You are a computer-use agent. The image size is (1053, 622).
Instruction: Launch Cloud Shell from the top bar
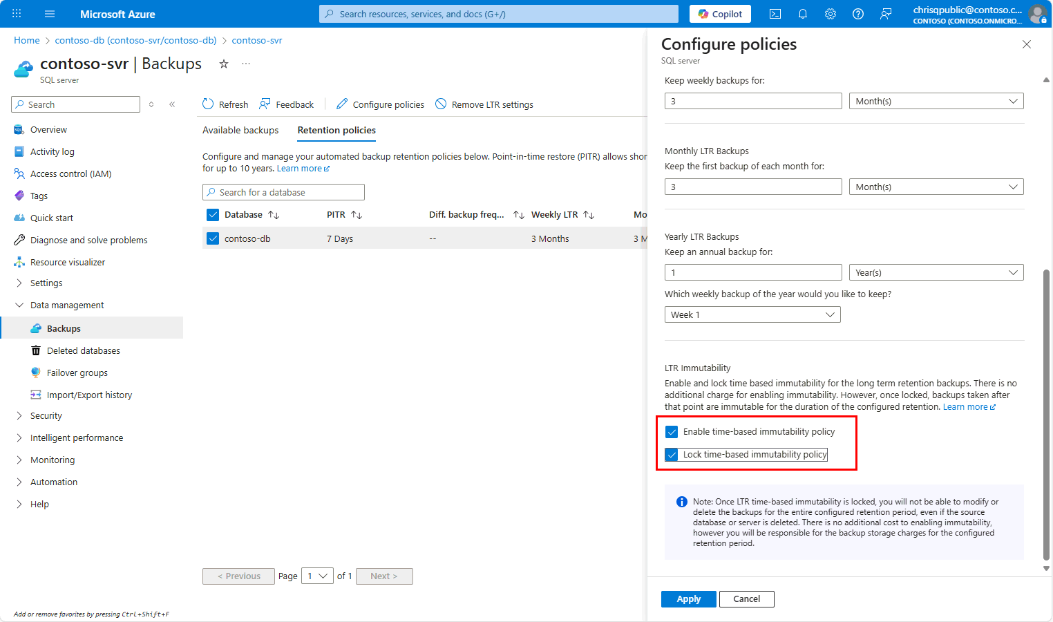click(x=775, y=14)
